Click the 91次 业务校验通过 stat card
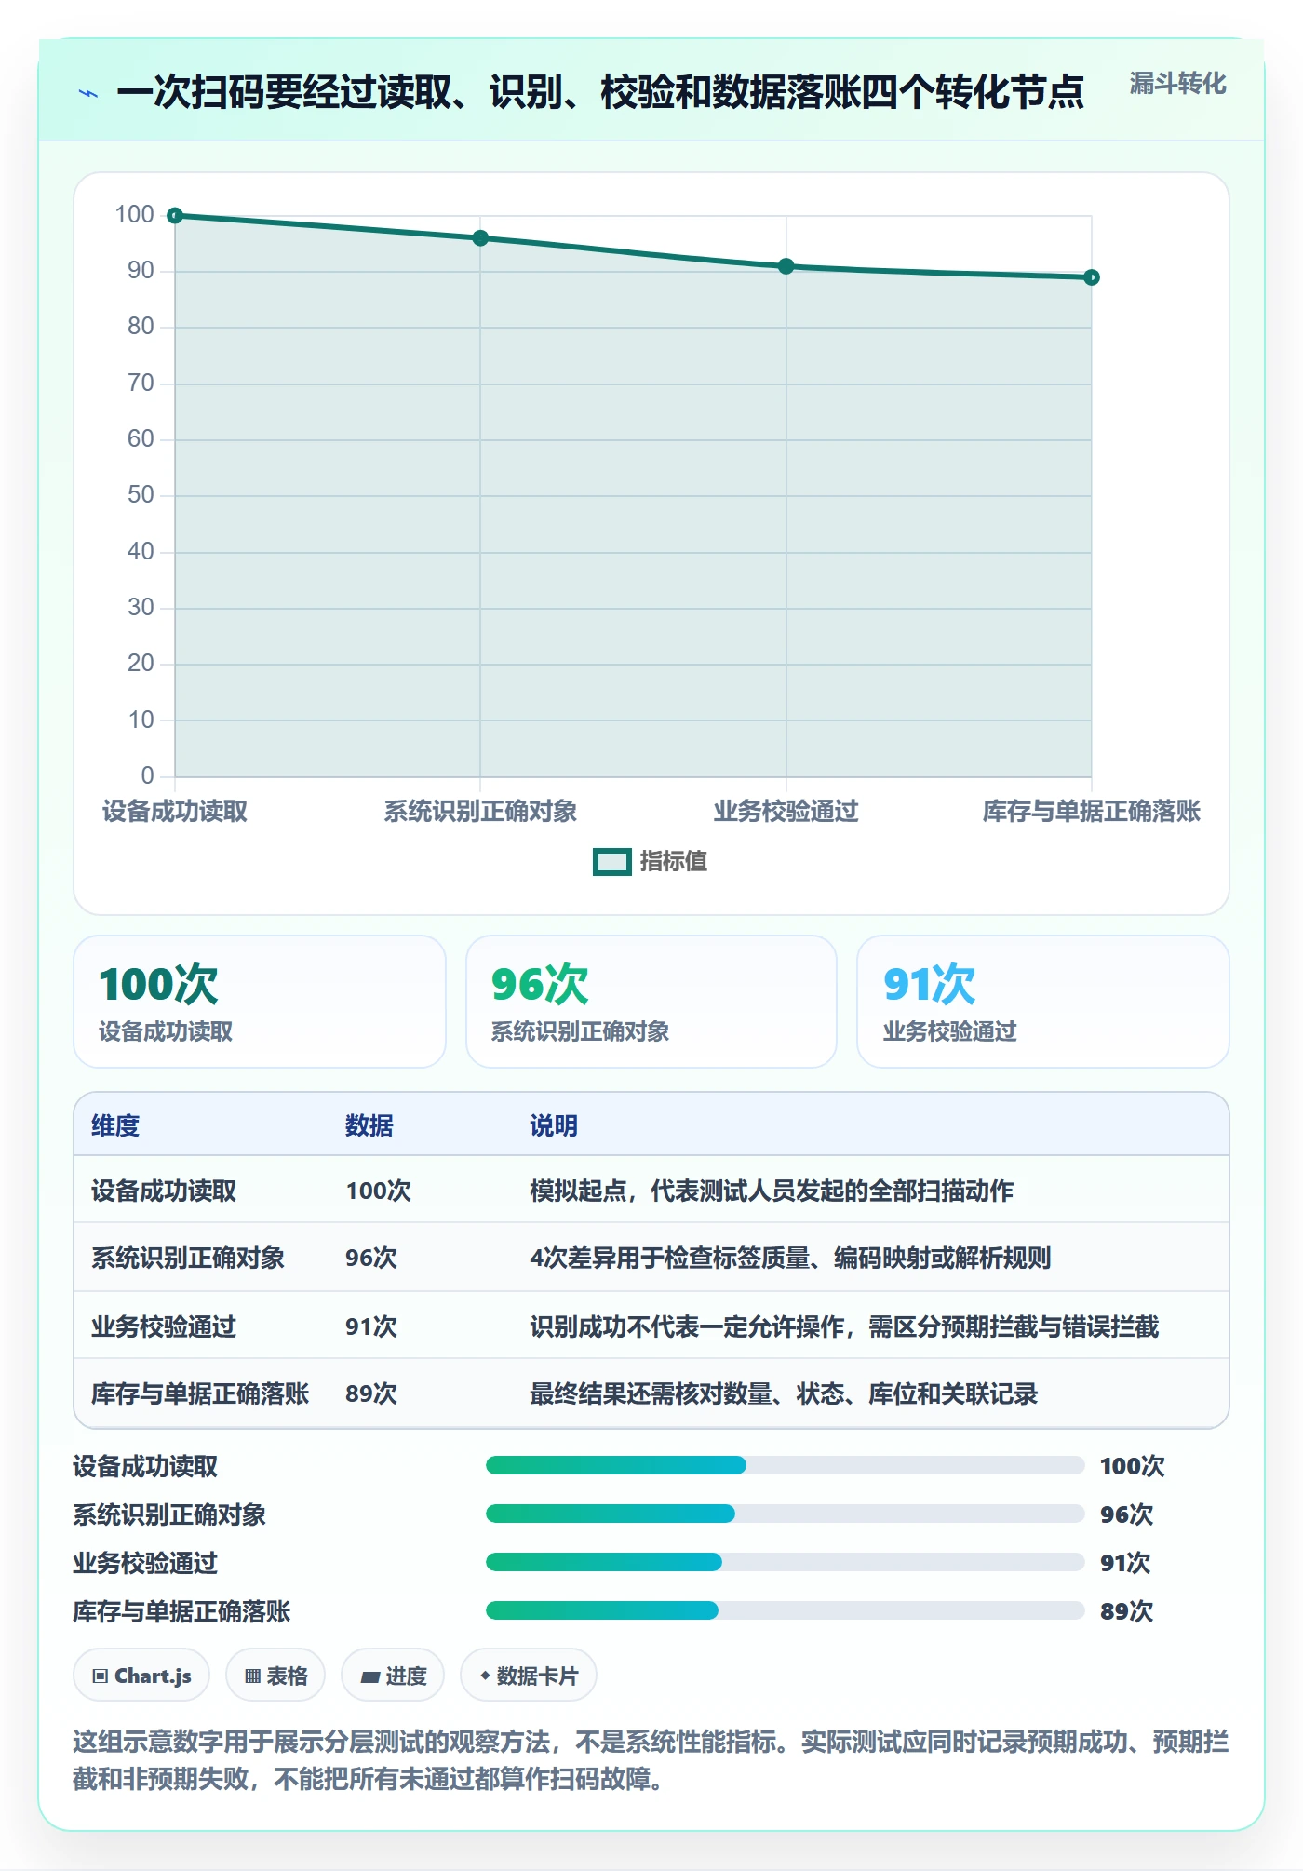 point(1043,1002)
